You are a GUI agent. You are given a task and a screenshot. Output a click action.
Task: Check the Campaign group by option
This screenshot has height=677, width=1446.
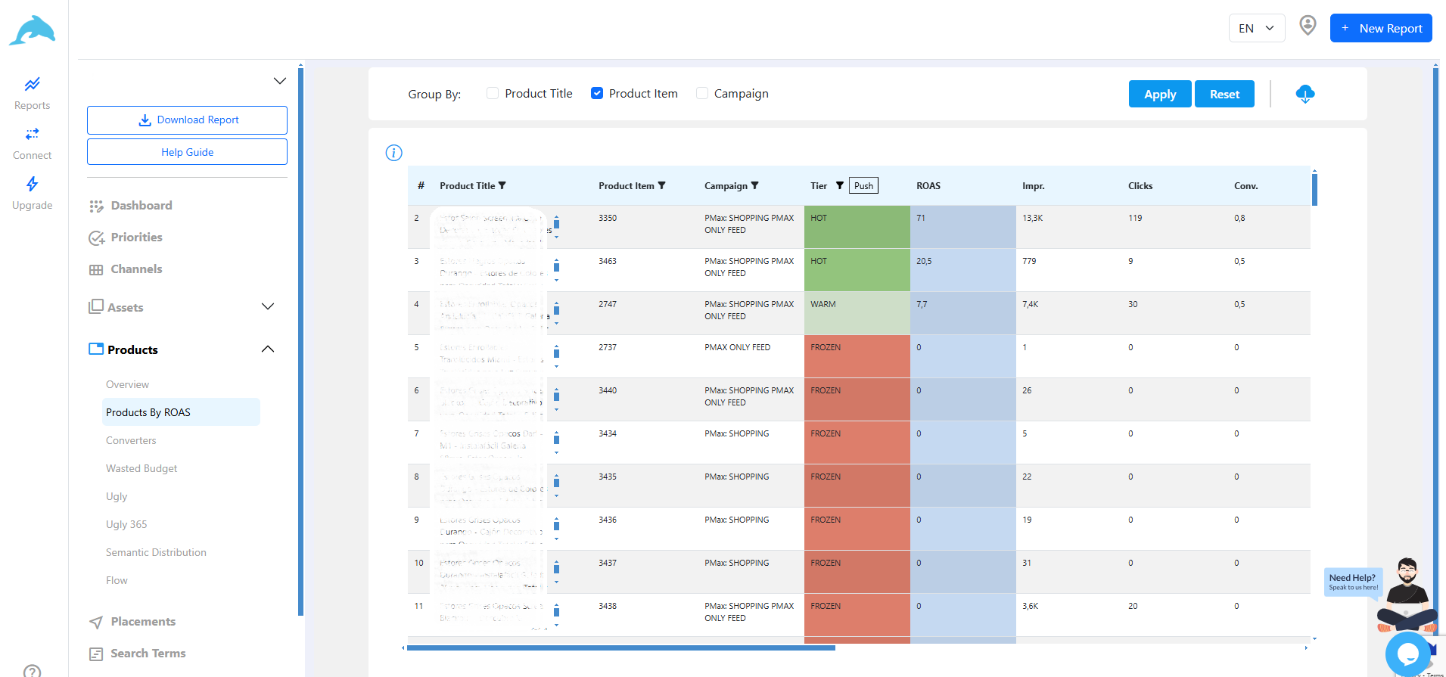coord(702,93)
